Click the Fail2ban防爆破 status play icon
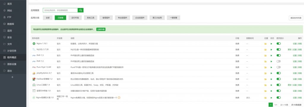The width and height of the screenshot is (304, 107). 271,79
